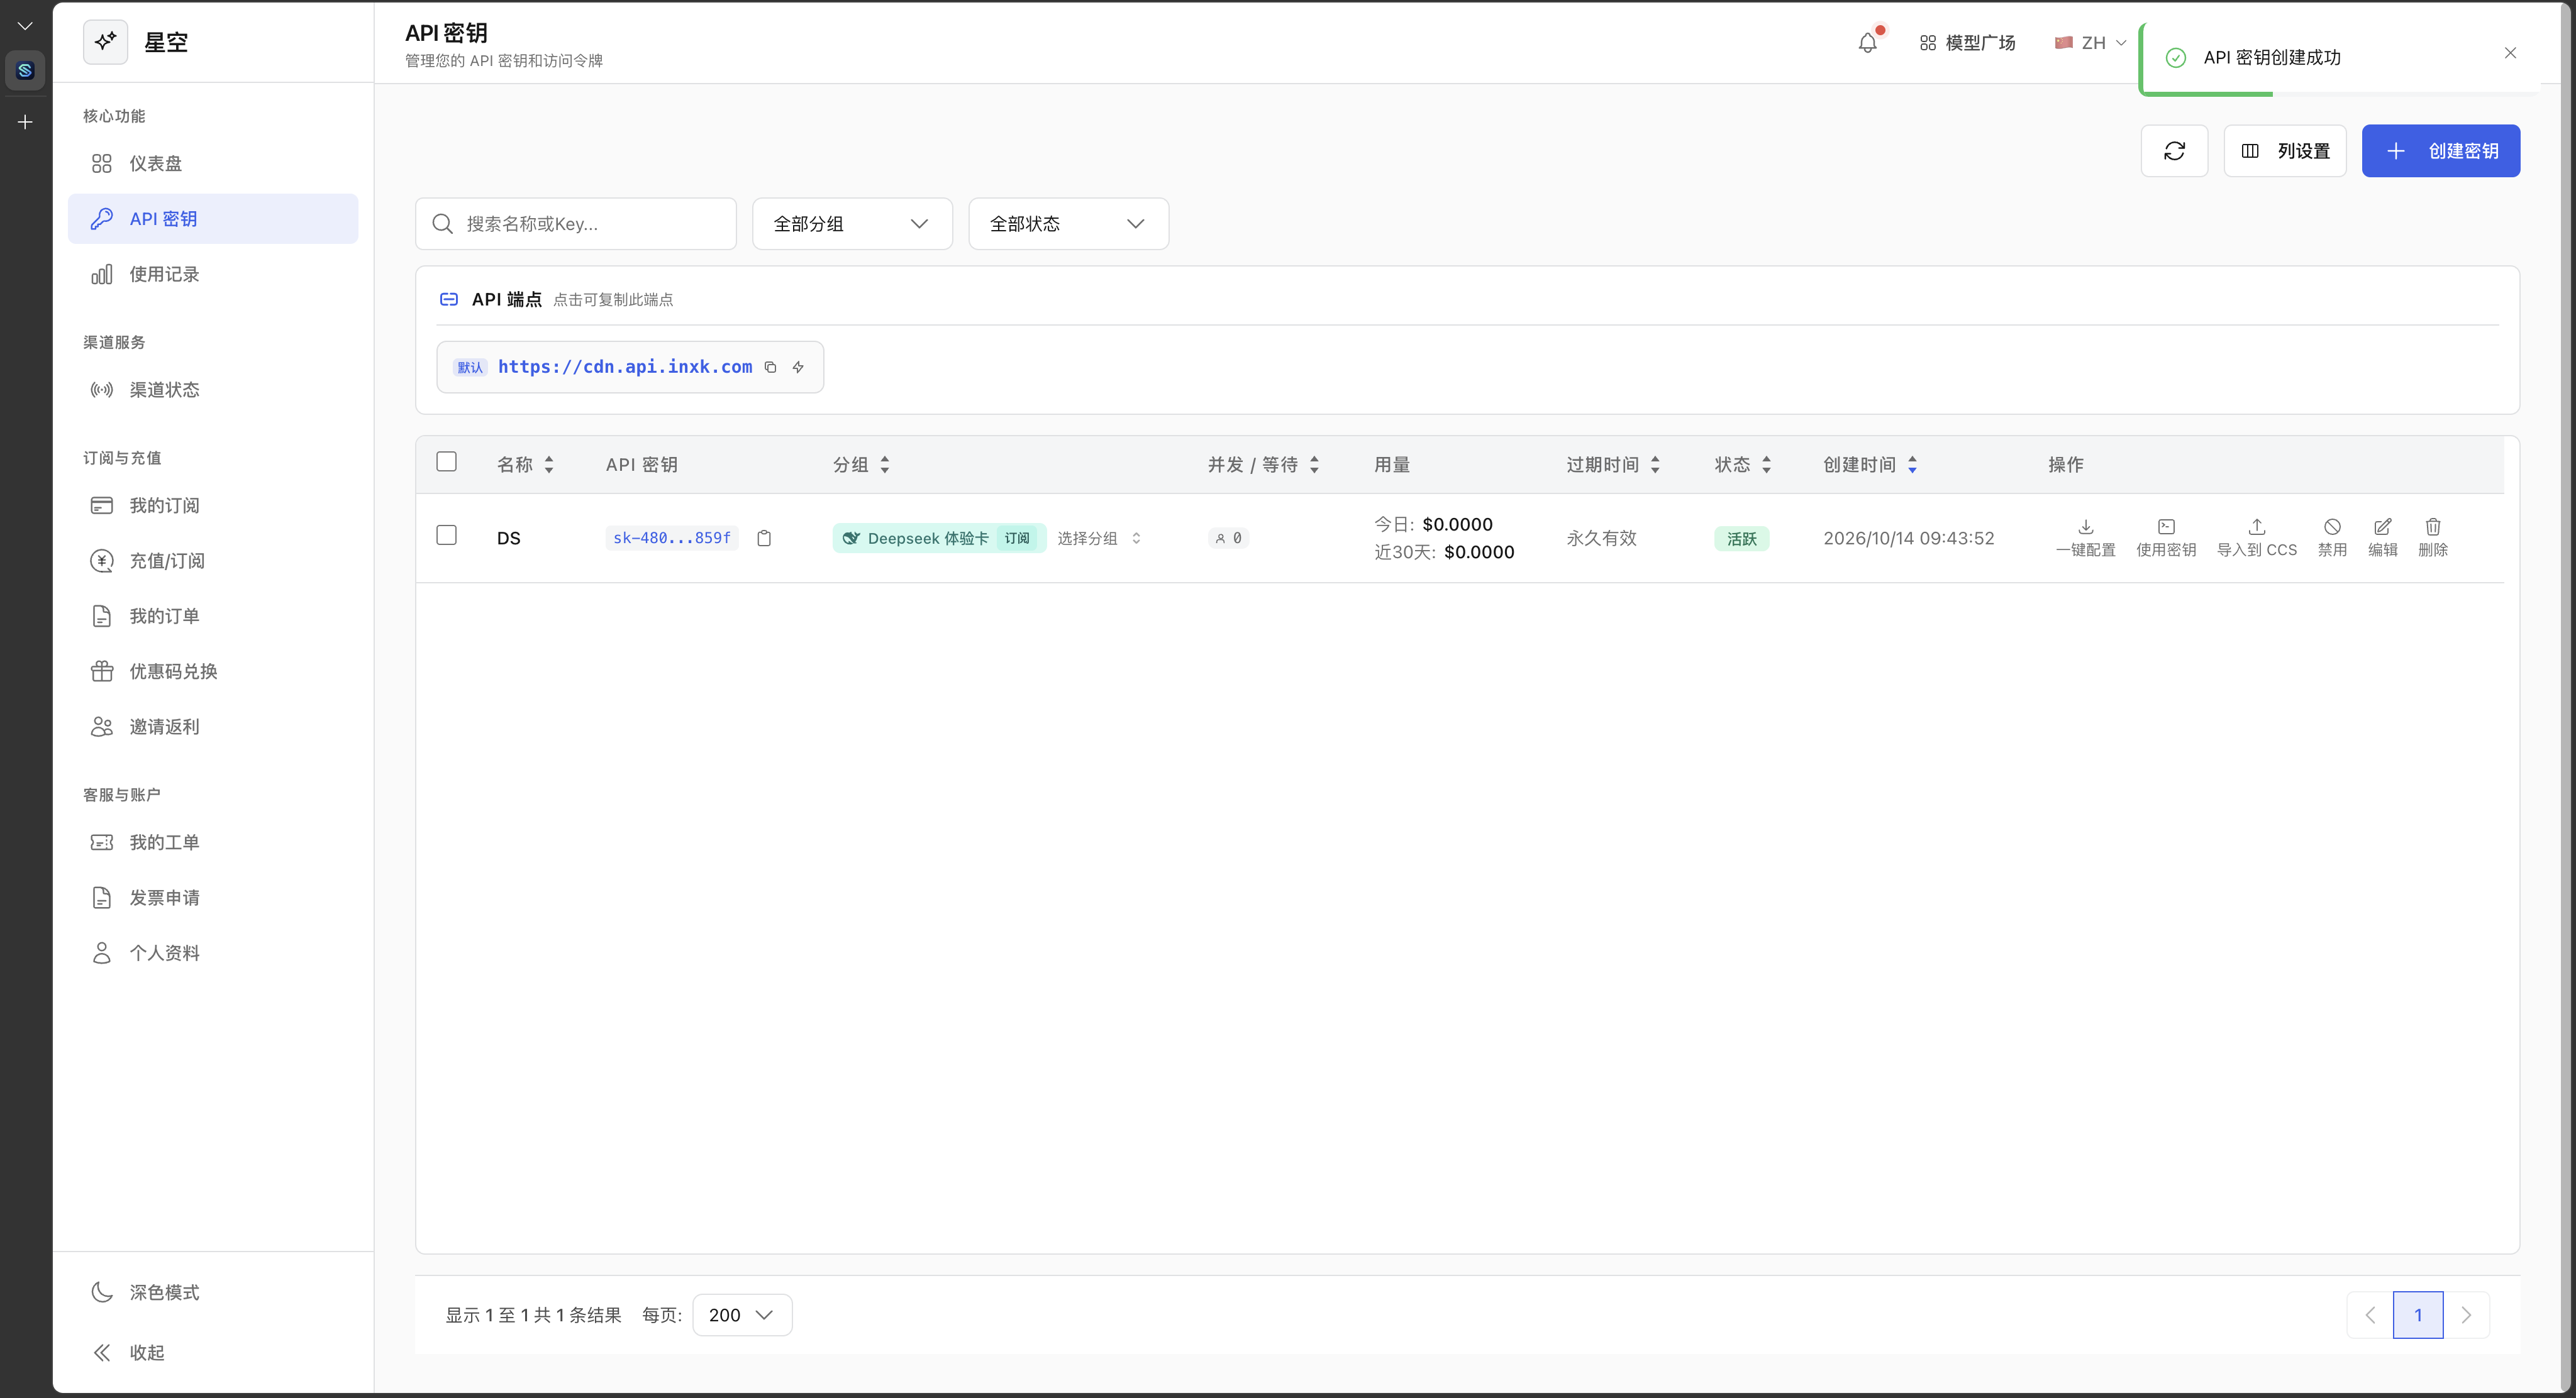Focus the 搜索名称或Key search field

click(576, 224)
